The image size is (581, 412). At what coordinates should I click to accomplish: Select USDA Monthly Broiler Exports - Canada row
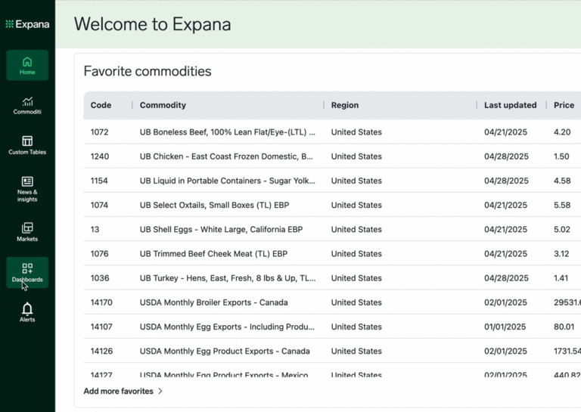tap(214, 302)
